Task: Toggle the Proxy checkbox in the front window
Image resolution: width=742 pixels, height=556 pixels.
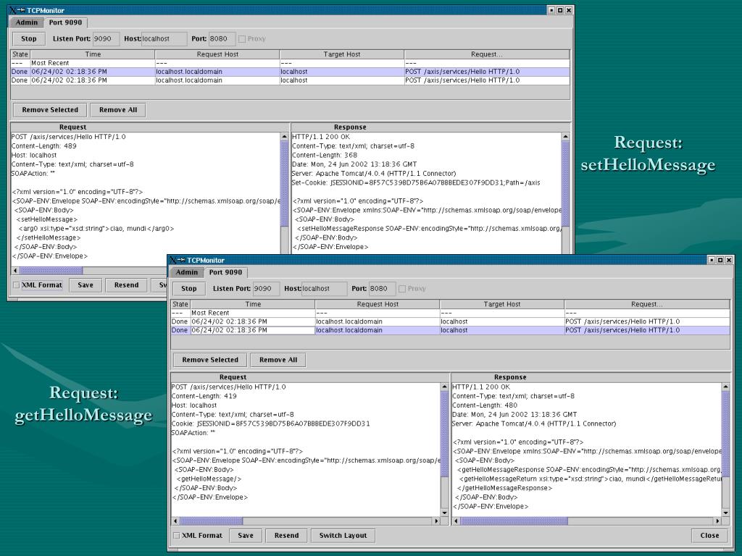Action: (x=402, y=288)
